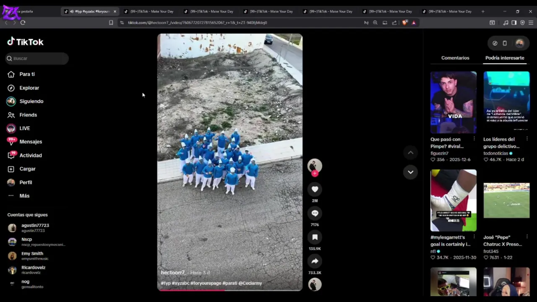This screenshot has width=537, height=302.
Task: Open the Siguiendo feed
Action: 25,101
